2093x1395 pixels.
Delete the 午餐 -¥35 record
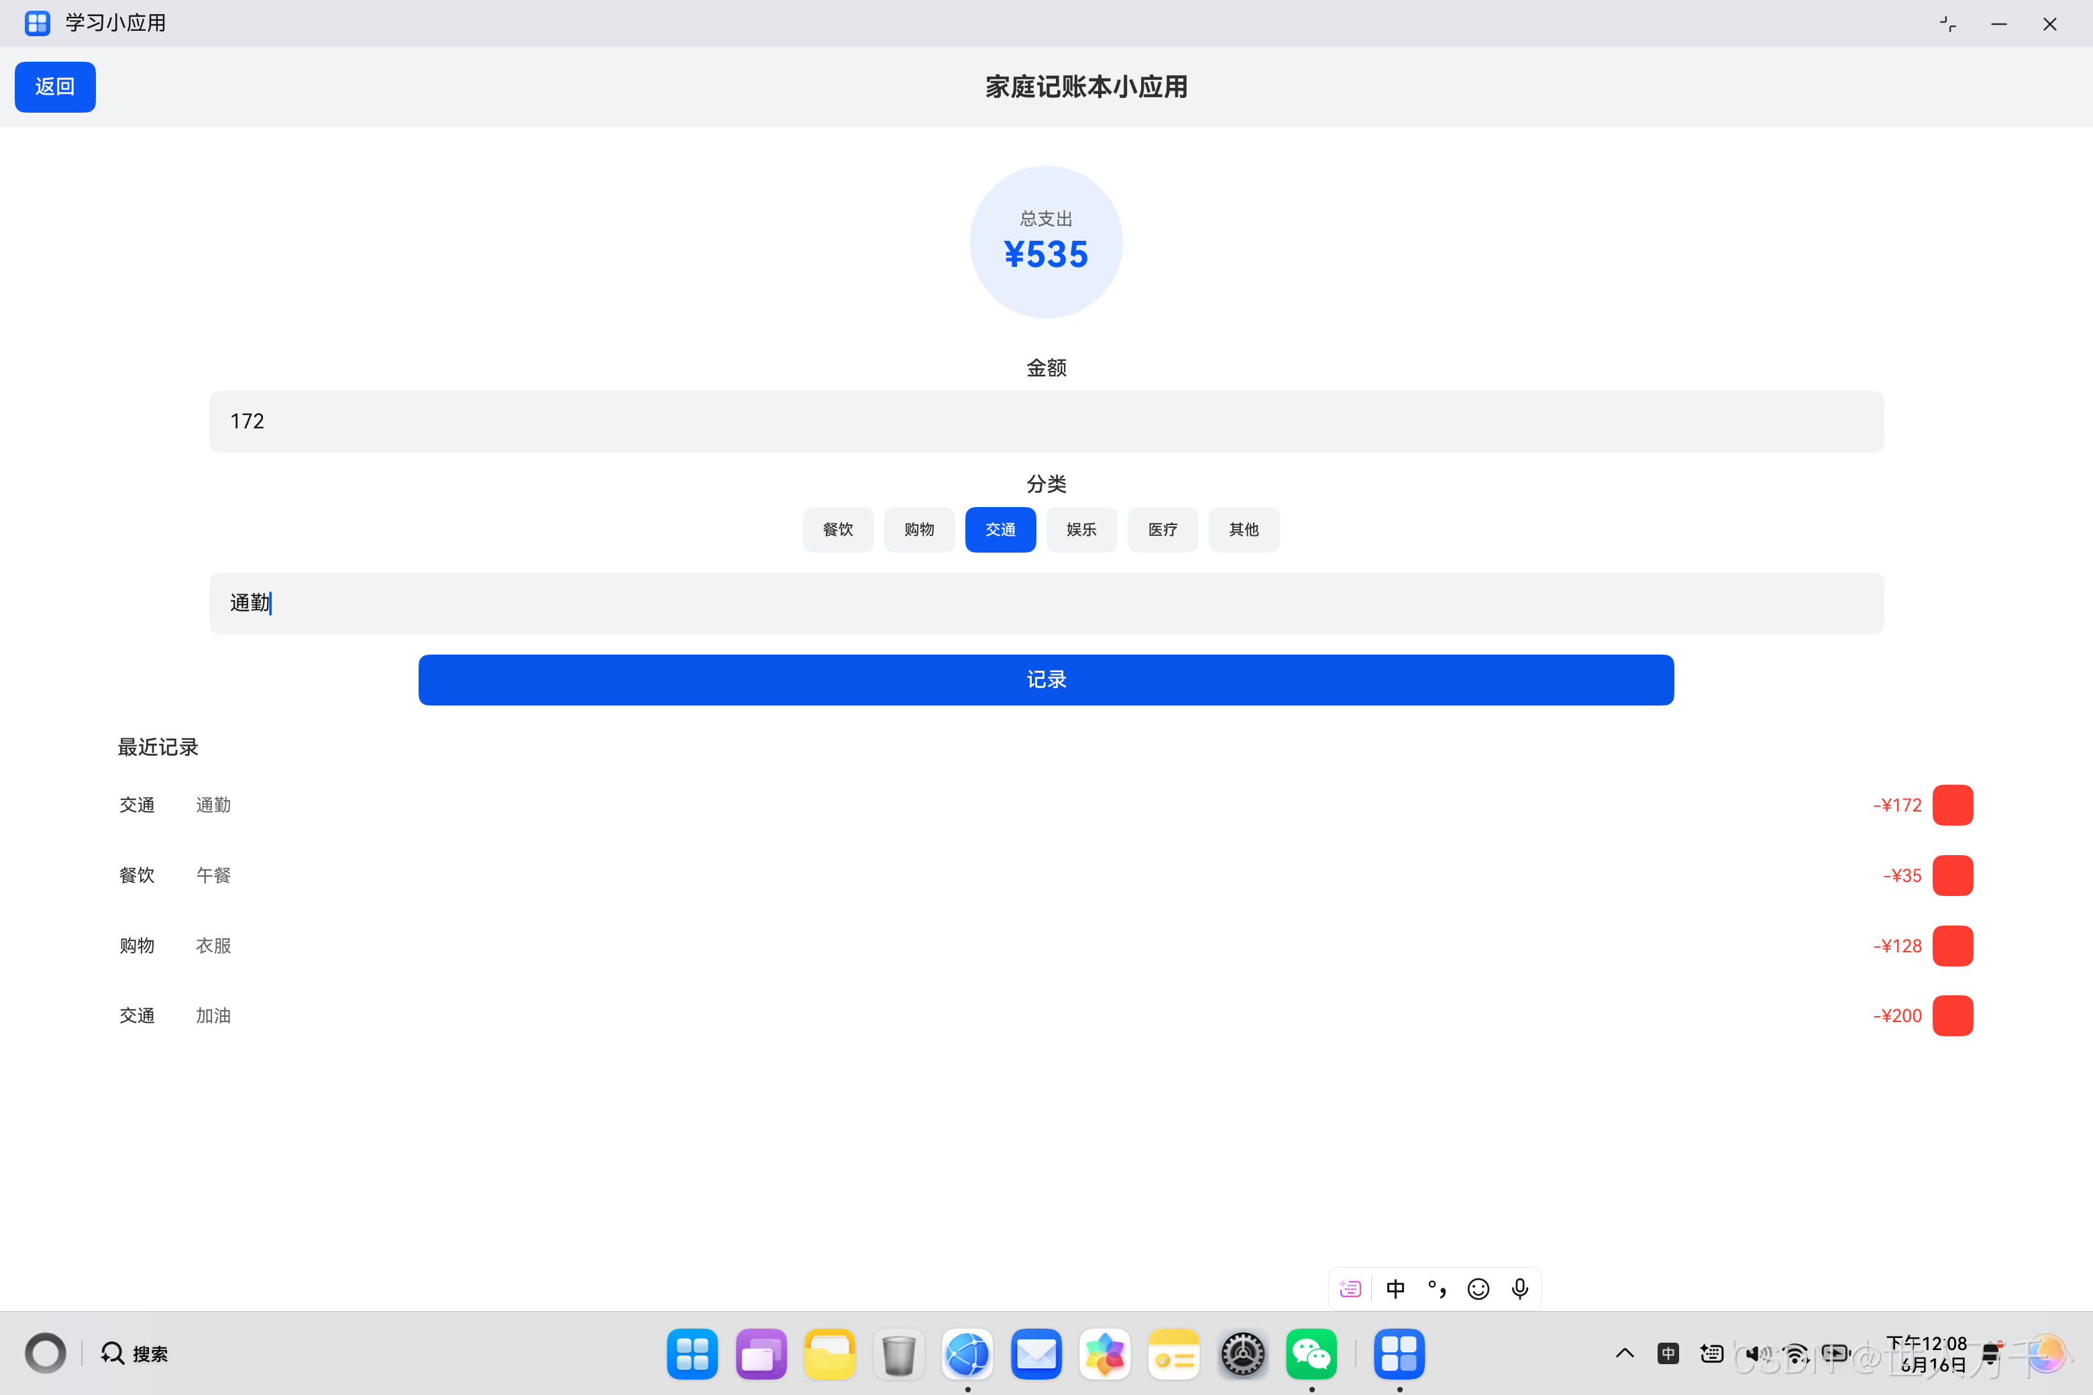click(1952, 875)
